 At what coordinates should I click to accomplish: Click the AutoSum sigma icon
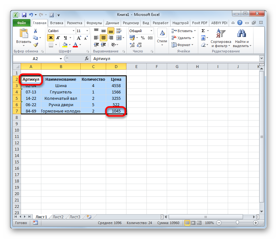click(203, 31)
